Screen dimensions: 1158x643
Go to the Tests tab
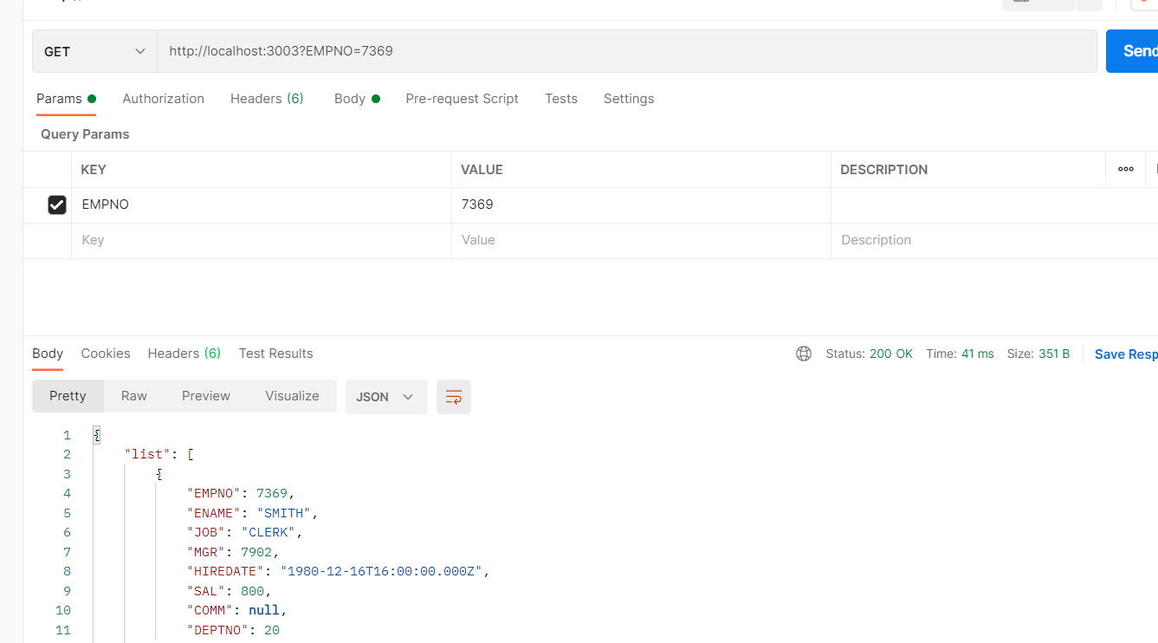click(560, 99)
